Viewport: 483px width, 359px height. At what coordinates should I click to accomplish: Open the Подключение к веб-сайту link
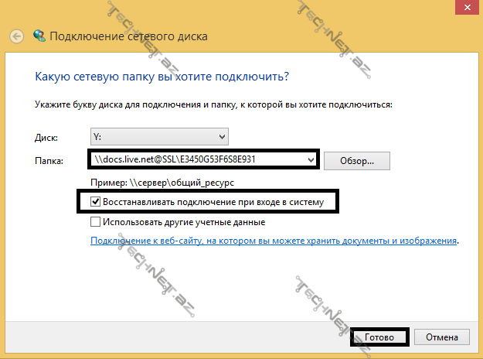point(274,241)
